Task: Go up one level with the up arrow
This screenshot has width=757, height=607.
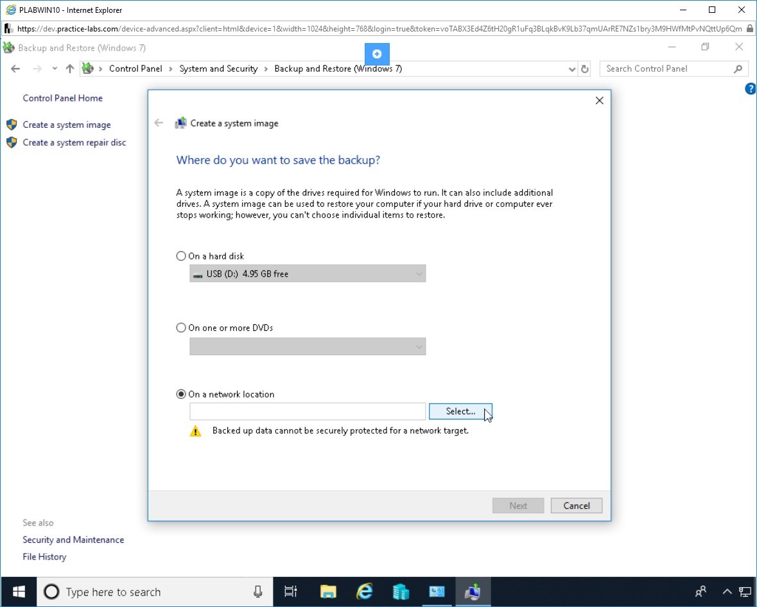Action: (70, 69)
